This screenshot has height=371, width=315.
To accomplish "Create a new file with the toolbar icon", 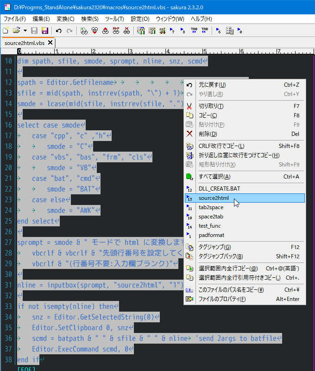I will pyautogui.click(x=6, y=31).
